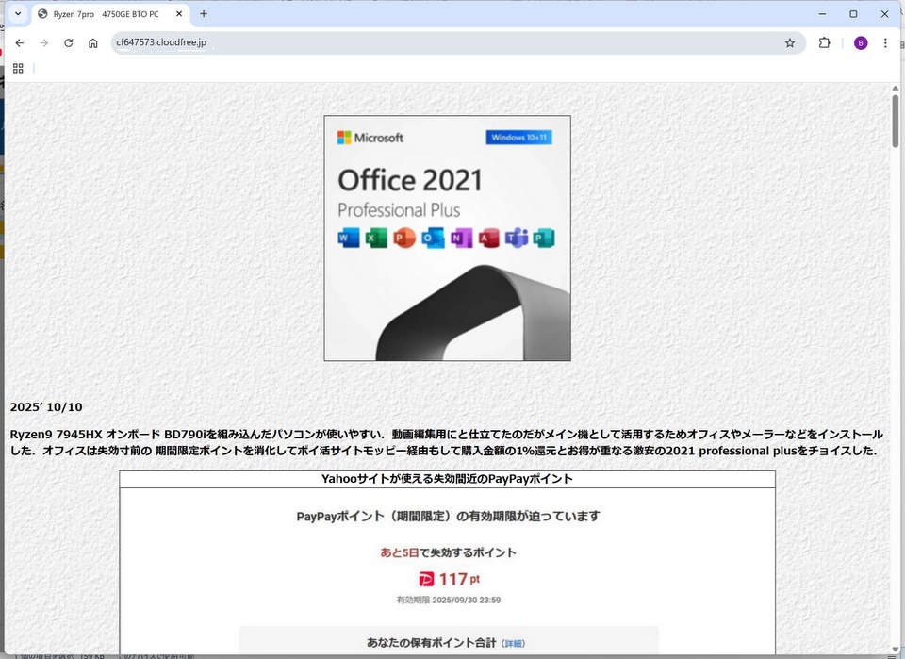Click the forward navigation arrow

point(43,42)
